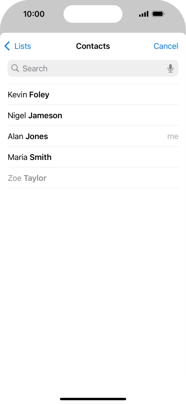Click the magnifying glass search icon

coord(15,68)
